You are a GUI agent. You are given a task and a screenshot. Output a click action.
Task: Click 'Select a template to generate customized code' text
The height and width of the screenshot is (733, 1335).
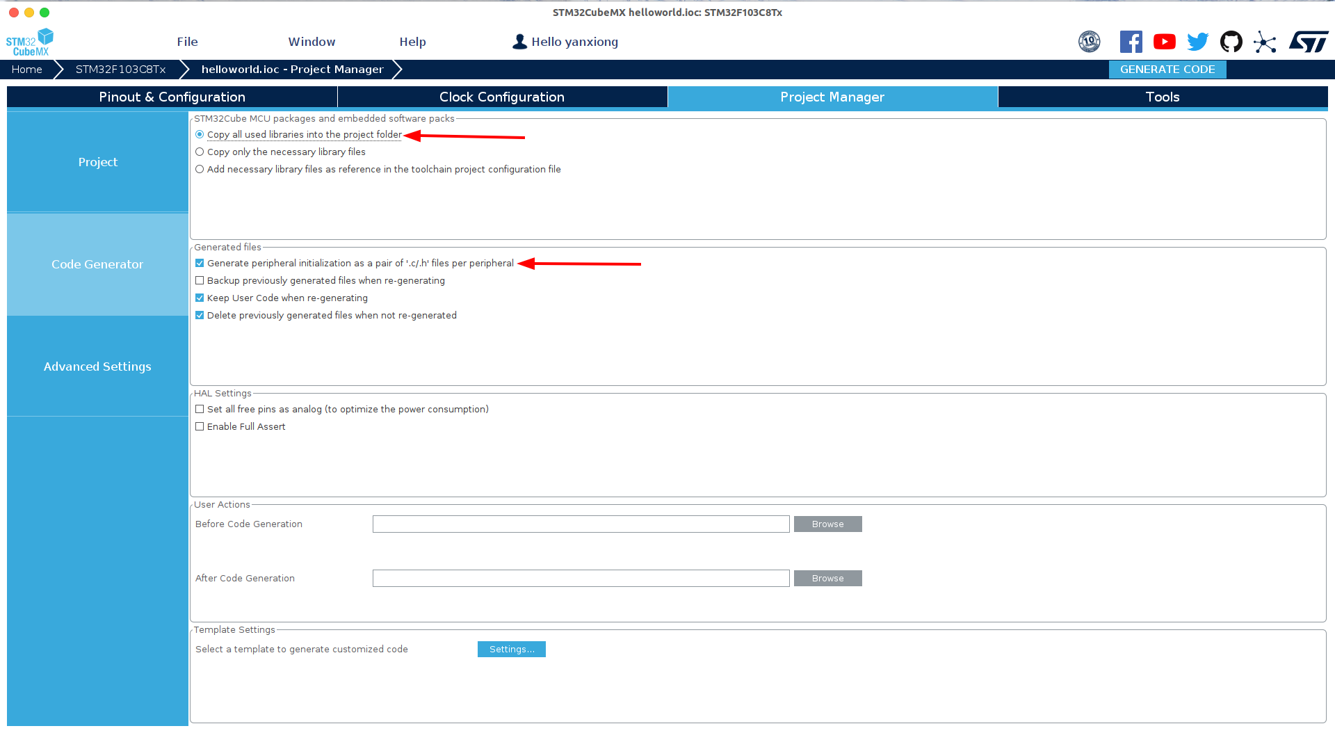[302, 649]
